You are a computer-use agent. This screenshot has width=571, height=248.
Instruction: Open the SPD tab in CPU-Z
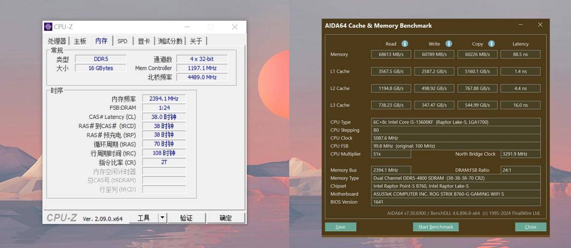point(122,41)
